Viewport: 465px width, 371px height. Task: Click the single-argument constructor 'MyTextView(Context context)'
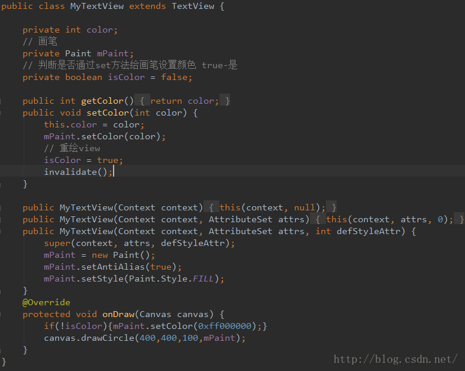pyautogui.click(x=131, y=207)
